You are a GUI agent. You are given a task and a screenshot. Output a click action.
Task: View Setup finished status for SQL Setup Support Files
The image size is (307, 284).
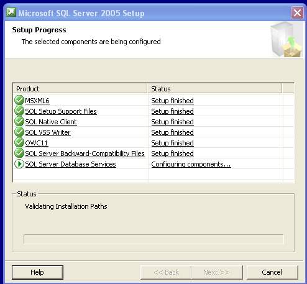(x=172, y=111)
